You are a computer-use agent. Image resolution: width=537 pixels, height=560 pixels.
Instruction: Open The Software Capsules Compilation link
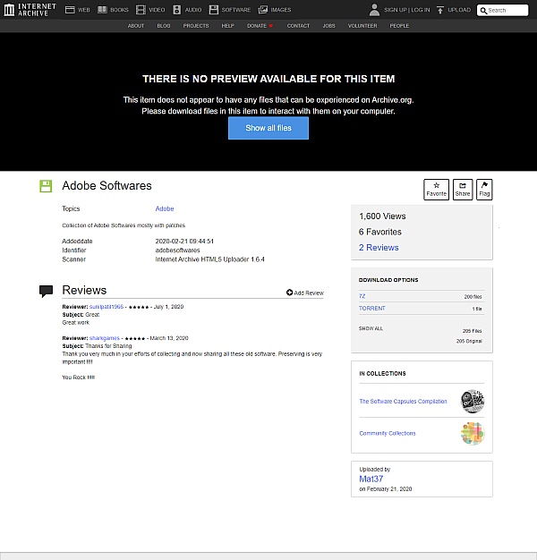click(x=403, y=402)
